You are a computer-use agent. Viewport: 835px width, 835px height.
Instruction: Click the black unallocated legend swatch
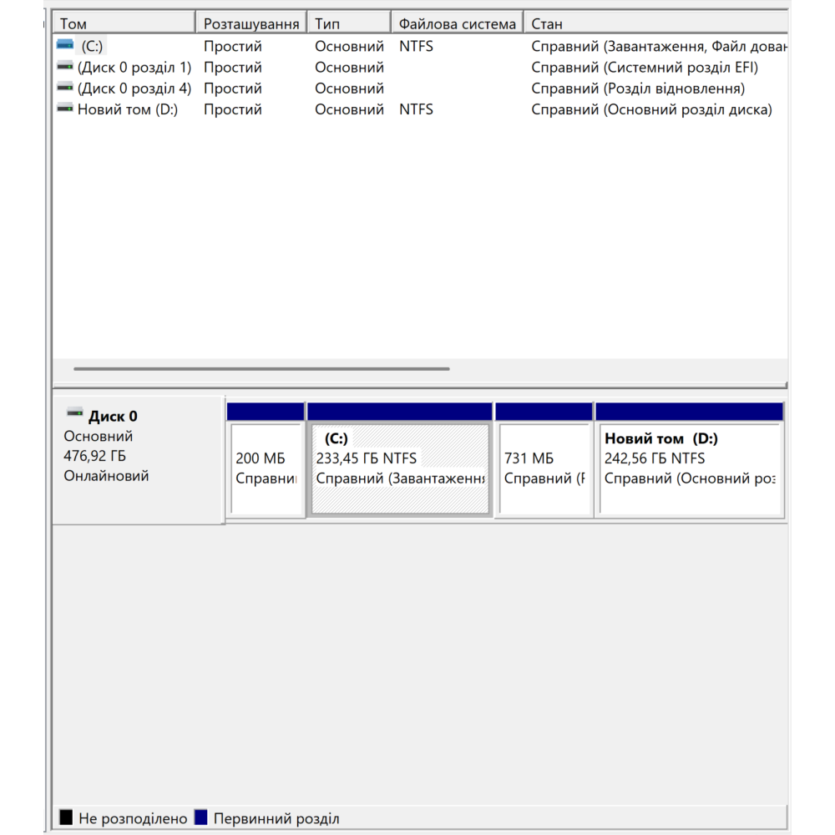(66, 817)
